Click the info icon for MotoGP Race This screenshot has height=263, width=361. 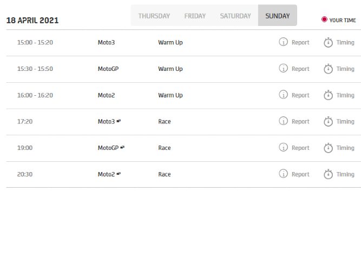(283, 148)
